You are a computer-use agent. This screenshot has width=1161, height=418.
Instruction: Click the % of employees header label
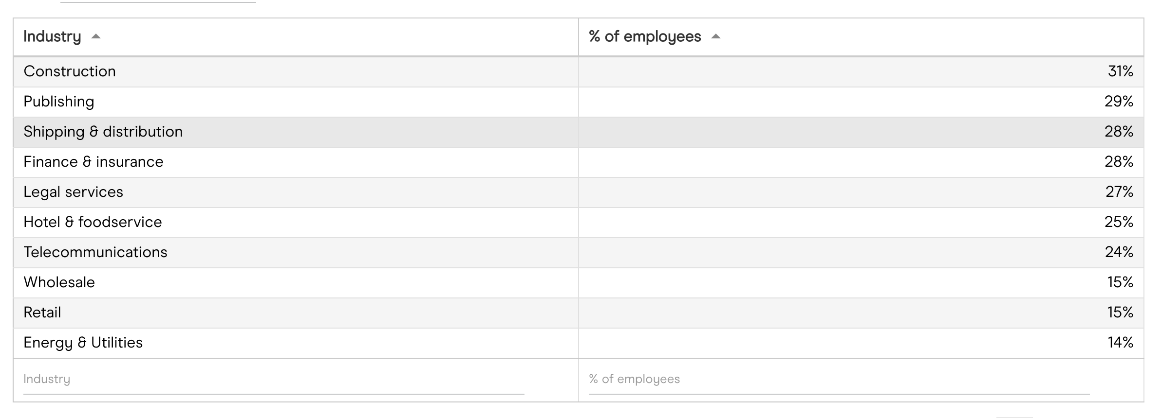(x=645, y=36)
